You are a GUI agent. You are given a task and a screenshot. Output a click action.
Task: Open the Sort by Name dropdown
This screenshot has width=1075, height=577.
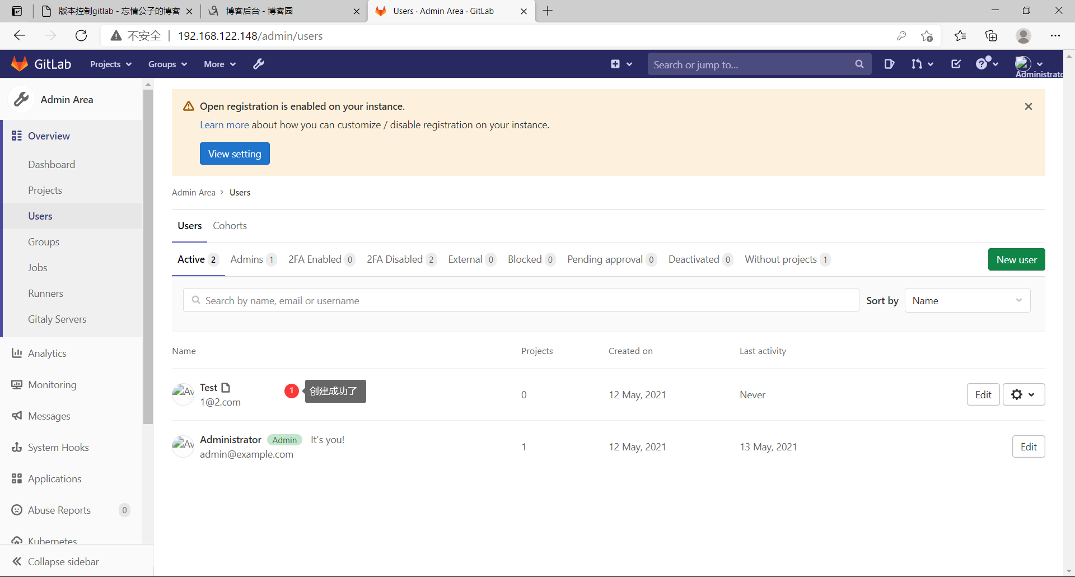tap(968, 300)
